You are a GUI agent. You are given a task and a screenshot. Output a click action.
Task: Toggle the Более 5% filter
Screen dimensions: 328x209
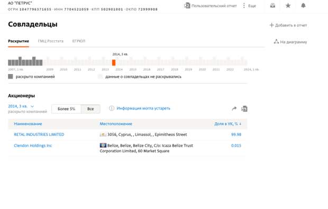click(x=66, y=109)
